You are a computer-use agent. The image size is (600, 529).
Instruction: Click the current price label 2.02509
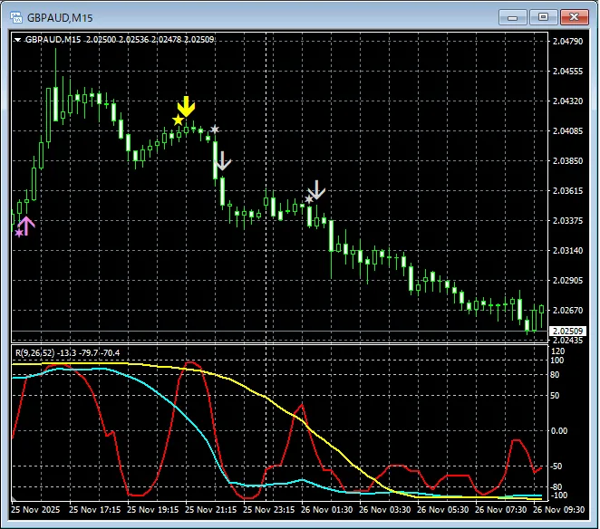(x=567, y=331)
